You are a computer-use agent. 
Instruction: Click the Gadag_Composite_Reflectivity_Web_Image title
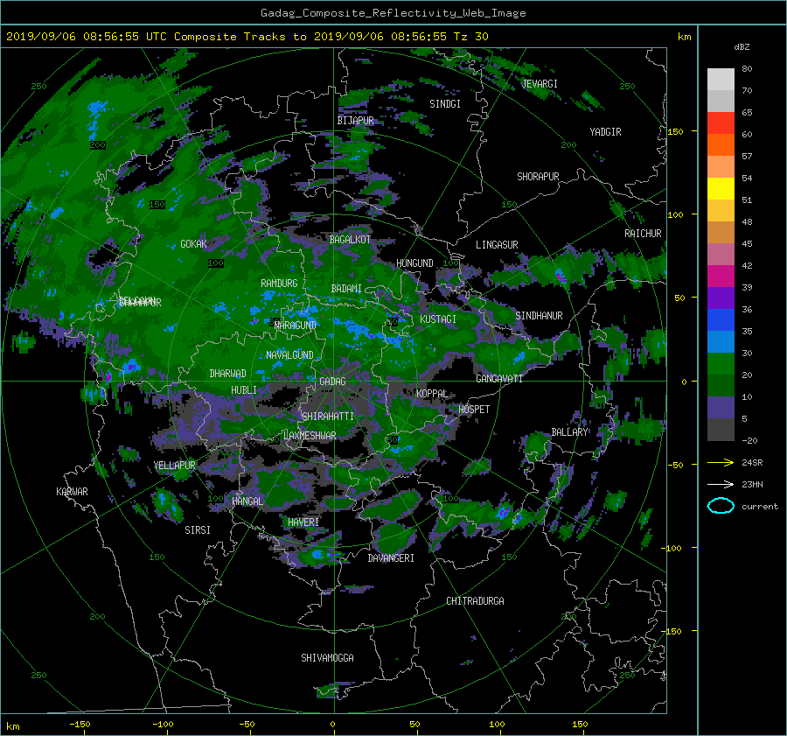[x=393, y=13]
